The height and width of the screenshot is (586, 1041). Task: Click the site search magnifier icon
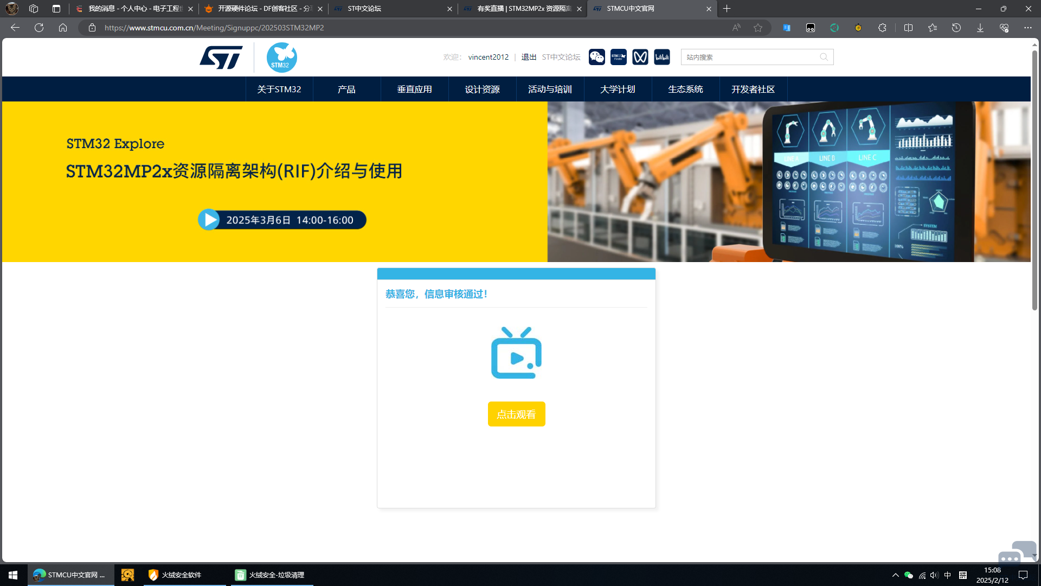click(824, 57)
